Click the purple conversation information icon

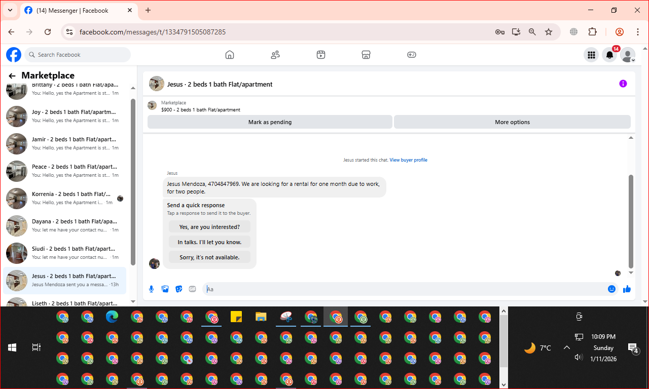pos(623,84)
